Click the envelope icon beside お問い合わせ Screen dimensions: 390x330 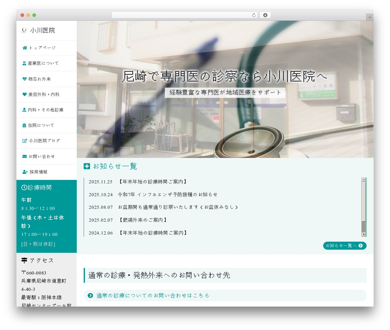(25, 156)
